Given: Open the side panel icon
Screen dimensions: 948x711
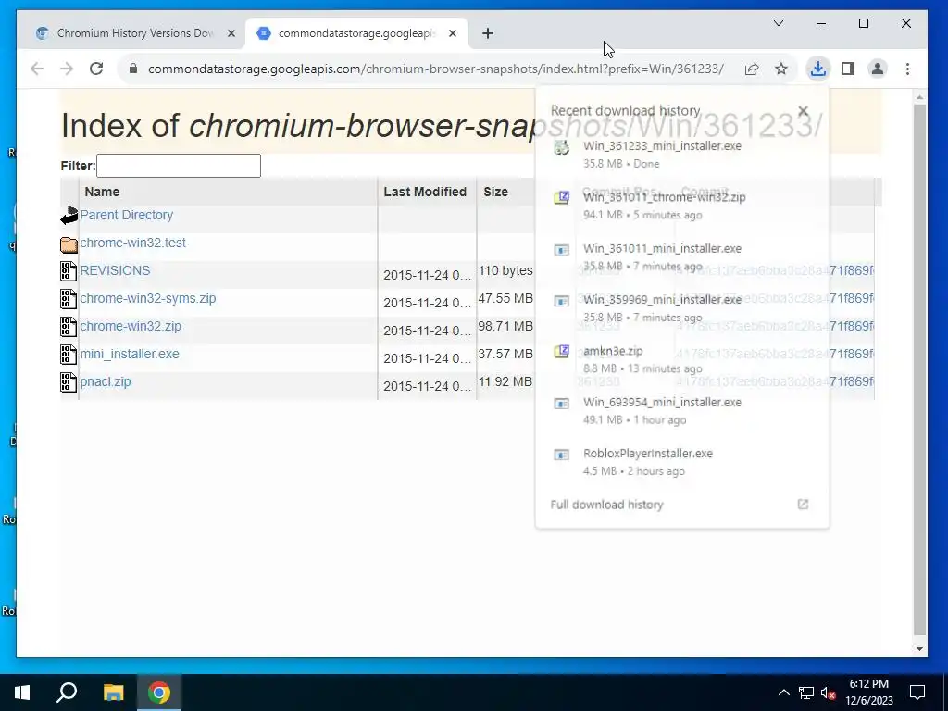Looking at the screenshot, I should tap(848, 69).
